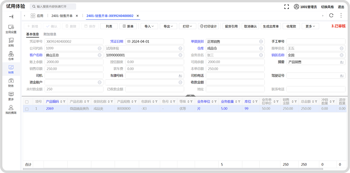Close the 2401-销售开单 tab
The width and height of the screenshot is (350, 173).
coord(77,16)
